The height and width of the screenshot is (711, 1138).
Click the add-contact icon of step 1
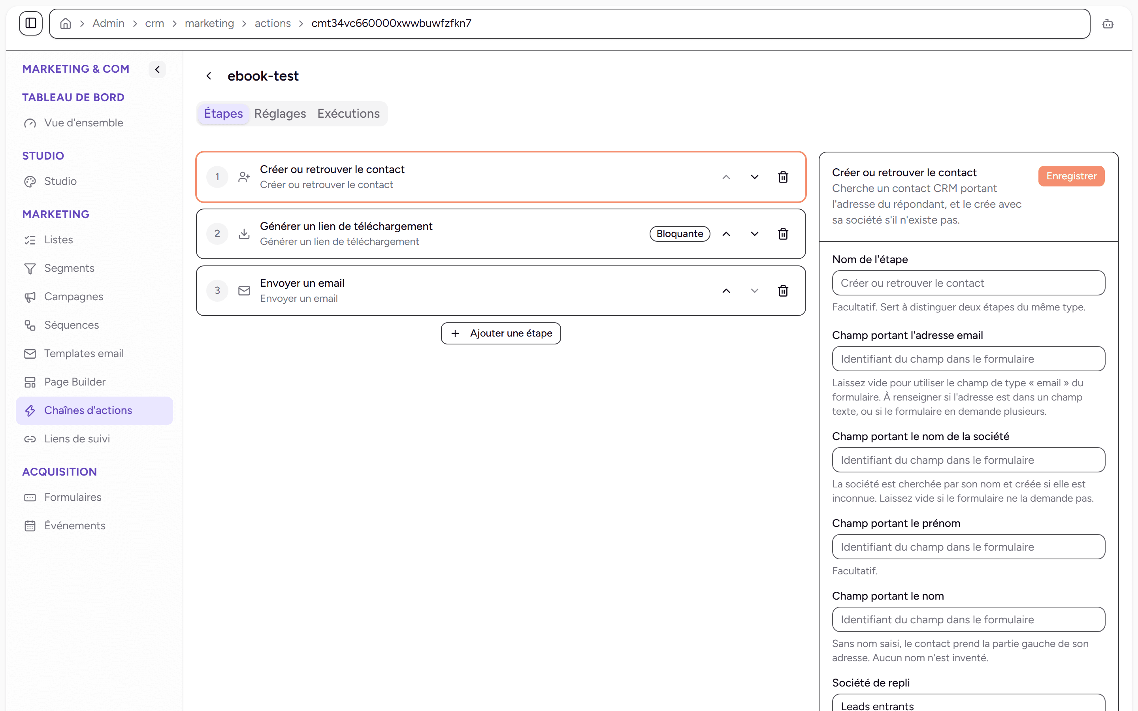(x=244, y=177)
